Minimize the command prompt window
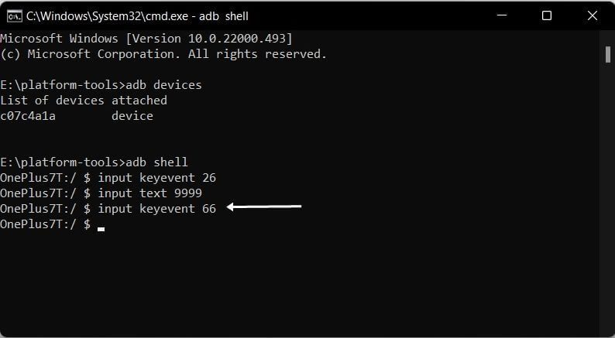 pos(507,15)
